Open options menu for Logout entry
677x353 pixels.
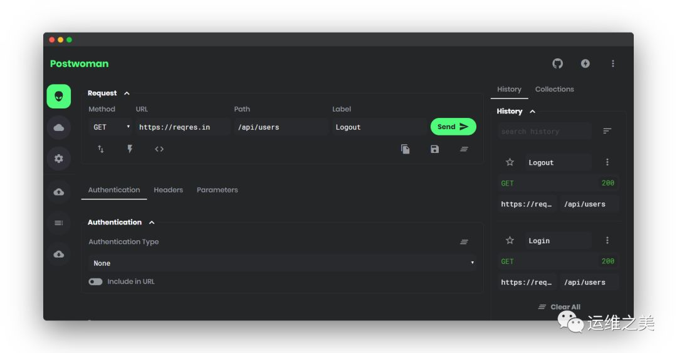coord(607,162)
